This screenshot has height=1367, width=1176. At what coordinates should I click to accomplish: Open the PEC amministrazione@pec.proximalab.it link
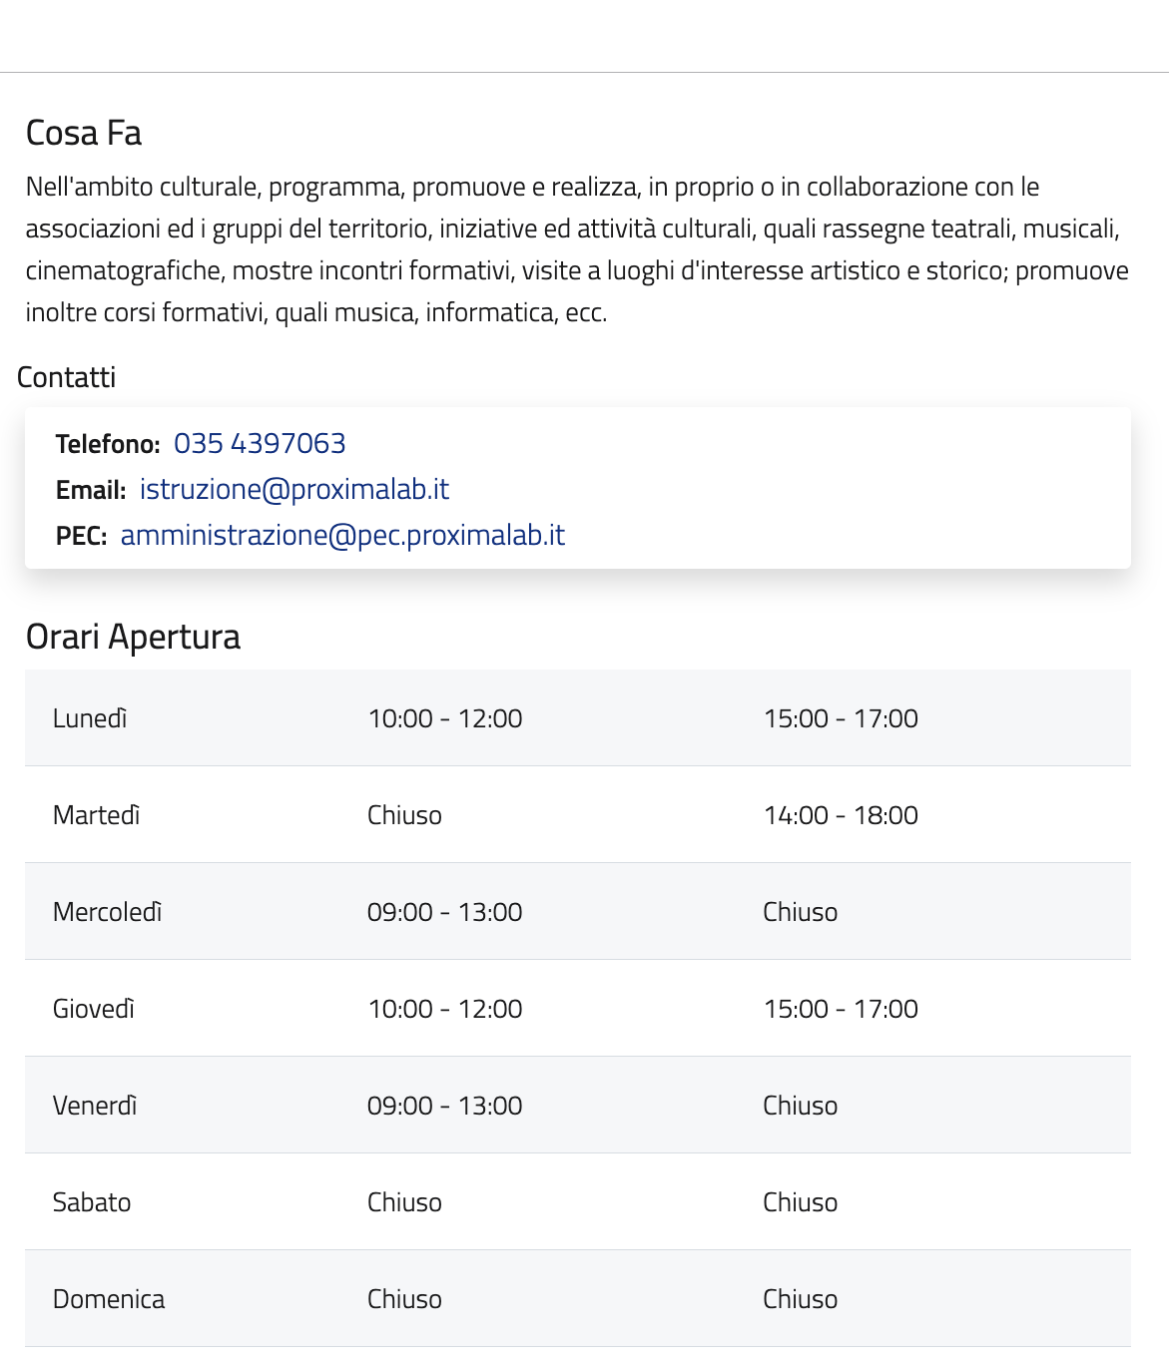pyautogui.click(x=342, y=535)
